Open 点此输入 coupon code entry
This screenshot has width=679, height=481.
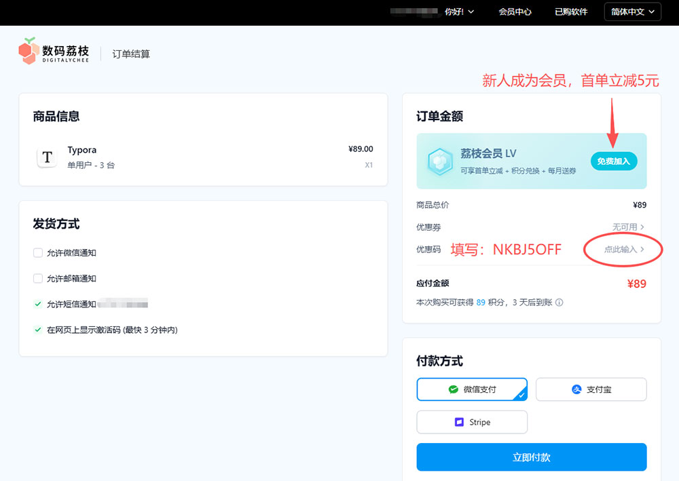[x=624, y=250]
